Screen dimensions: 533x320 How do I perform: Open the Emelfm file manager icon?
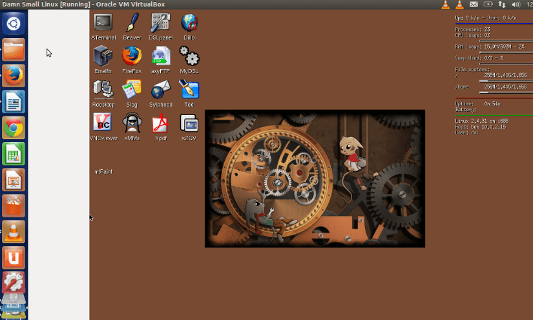click(x=103, y=56)
